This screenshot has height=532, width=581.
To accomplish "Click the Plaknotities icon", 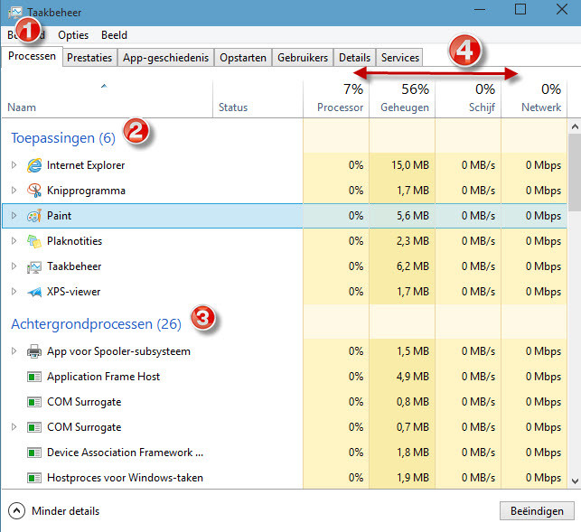I will pyautogui.click(x=34, y=241).
